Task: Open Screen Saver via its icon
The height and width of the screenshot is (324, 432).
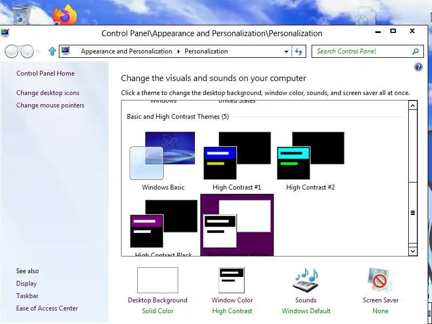Action: [381, 280]
